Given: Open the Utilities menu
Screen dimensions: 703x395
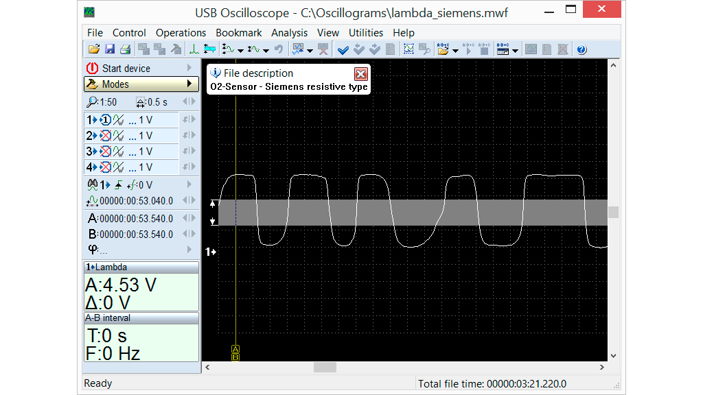Looking at the screenshot, I should tap(366, 33).
